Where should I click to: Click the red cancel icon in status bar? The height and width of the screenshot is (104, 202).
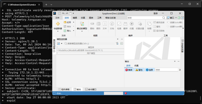click(x=126, y=93)
